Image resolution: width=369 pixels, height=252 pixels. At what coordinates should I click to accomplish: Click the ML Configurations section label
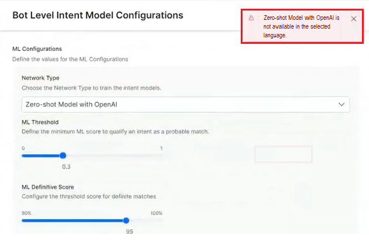[x=37, y=49]
